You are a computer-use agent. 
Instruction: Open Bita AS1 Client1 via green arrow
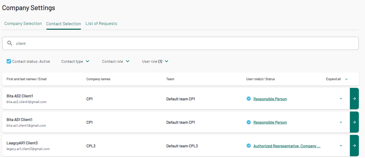[x=354, y=122]
